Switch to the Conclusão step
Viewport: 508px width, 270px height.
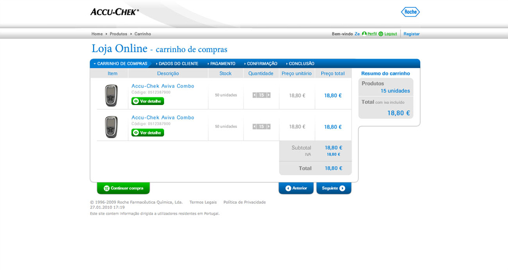tap(301, 64)
